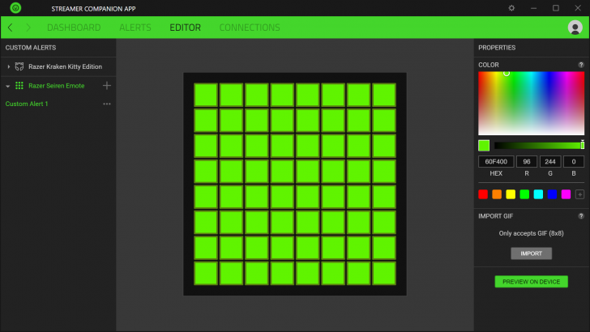Select Razer Seiren Emote device
The height and width of the screenshot is (332, 590).
pyautogui.click(x=57, y=86)
